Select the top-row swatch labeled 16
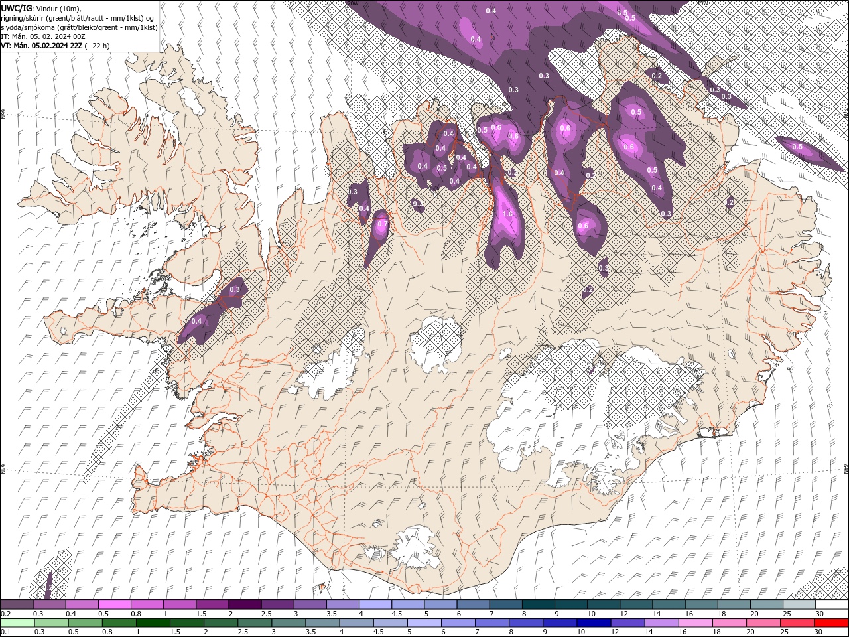 (x=700, y=604)
